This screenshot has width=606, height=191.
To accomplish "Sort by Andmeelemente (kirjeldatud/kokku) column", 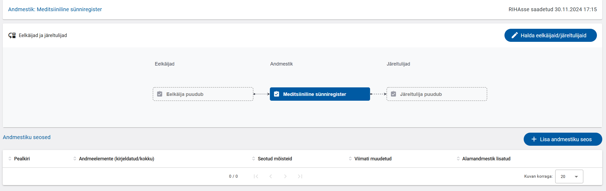I will (116, 159).
